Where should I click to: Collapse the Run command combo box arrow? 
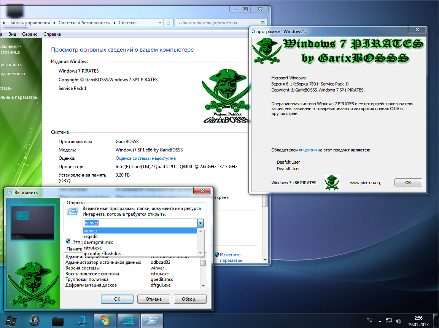pyautogui.click(x=200, y=223)
